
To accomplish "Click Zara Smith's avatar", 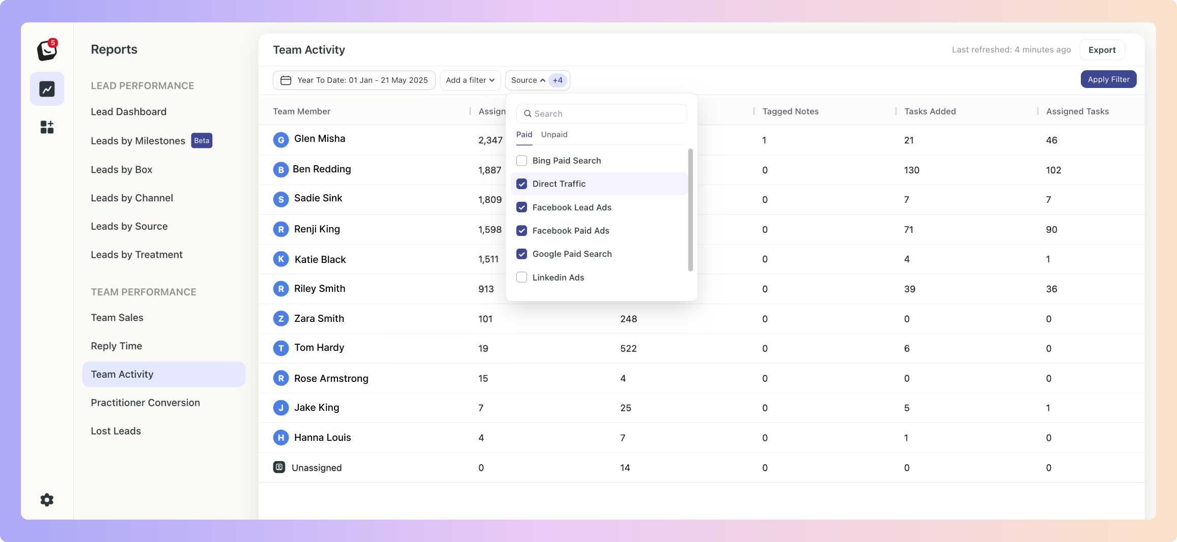I will [281, 319].
